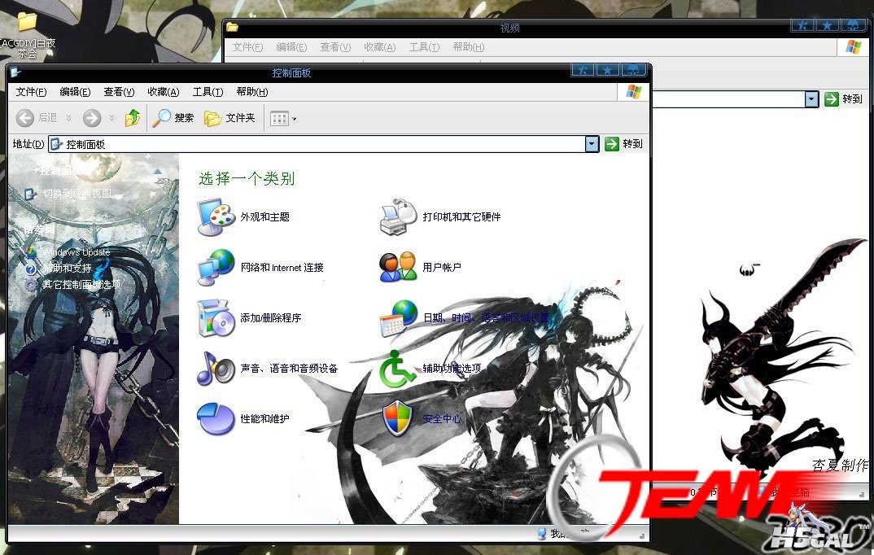The width and height of the screenshot is (874, 555).
Task: Click 视频 window title bar folder icon
Action: 233,28
